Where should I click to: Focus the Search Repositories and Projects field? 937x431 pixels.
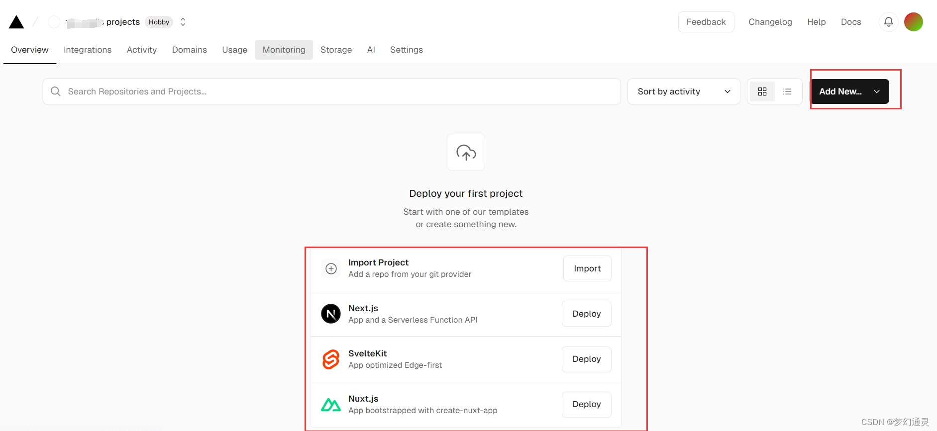pyautogui.click(x=332, y=91)
